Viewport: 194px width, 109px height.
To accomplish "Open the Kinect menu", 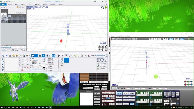I will (45, 5).
